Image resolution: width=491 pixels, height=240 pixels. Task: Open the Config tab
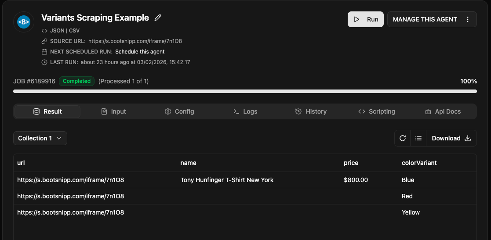click(179, 111)
